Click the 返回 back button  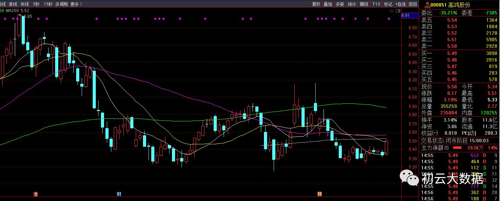tap(412, 4)
